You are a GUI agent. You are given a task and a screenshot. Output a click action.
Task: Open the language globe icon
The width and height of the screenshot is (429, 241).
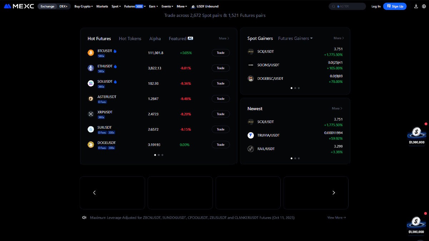424,6
